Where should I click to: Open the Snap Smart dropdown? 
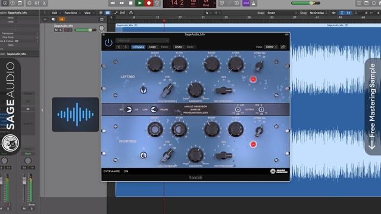(x=282, y=13)
